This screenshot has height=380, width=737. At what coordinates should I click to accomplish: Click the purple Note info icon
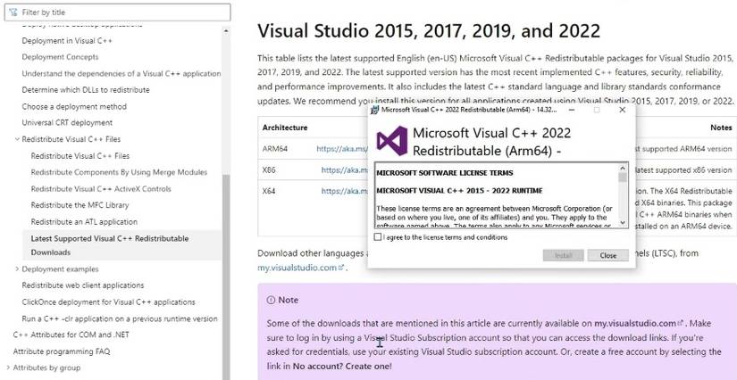272,300
